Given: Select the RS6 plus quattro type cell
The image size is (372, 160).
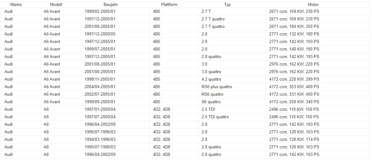Looking at the screenshot, I should click(x=232, y=87).
